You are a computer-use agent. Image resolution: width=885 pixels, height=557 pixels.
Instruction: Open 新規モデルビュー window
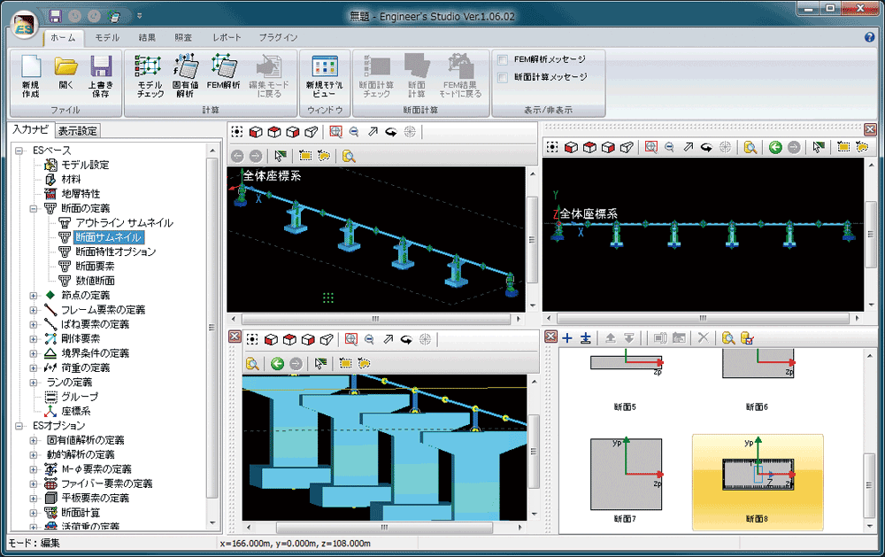pos(325,76)
